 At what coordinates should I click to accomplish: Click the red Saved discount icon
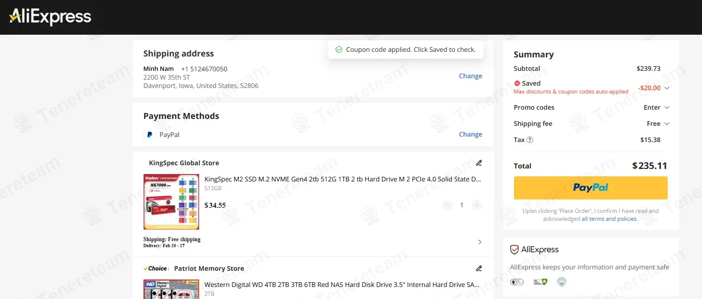[517, 83]
